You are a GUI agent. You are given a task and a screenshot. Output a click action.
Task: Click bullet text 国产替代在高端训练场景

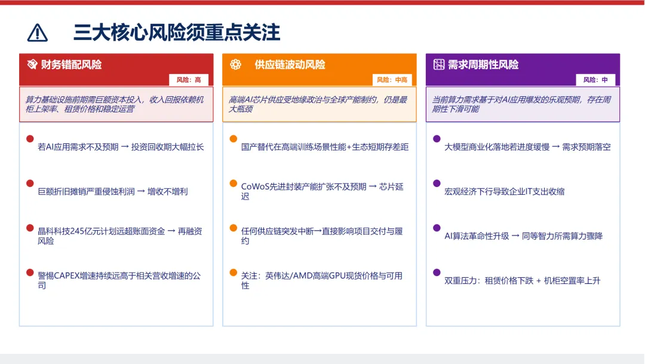pyautogui.click(x=324, y=147)
